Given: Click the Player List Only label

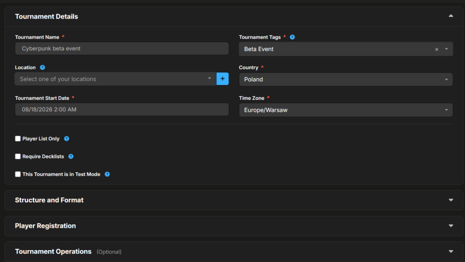Looking at the screenshot, I should click(41, 139).
